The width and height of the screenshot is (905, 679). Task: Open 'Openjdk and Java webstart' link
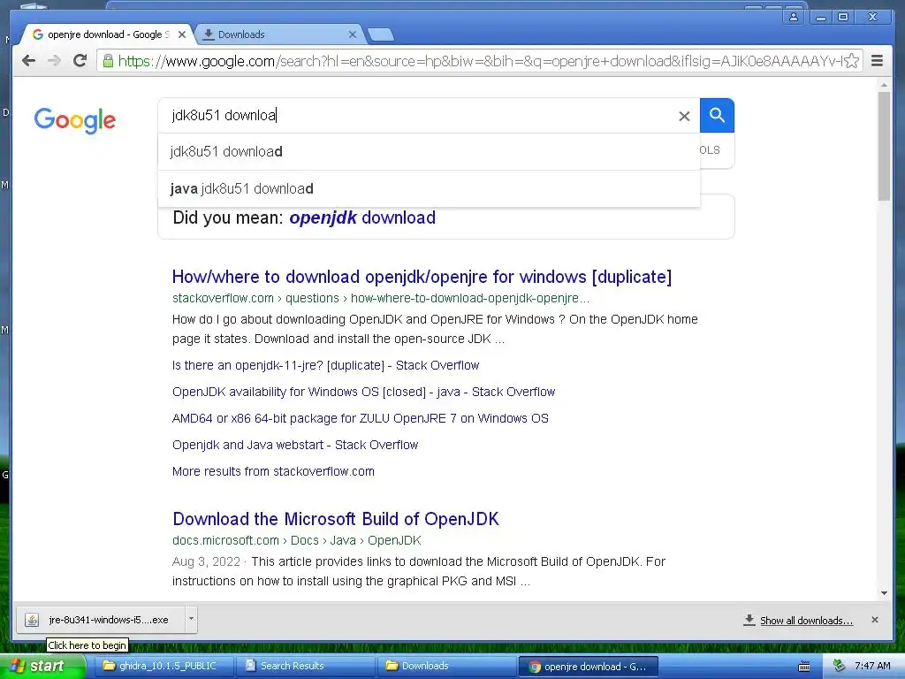[x=295, y=446]
